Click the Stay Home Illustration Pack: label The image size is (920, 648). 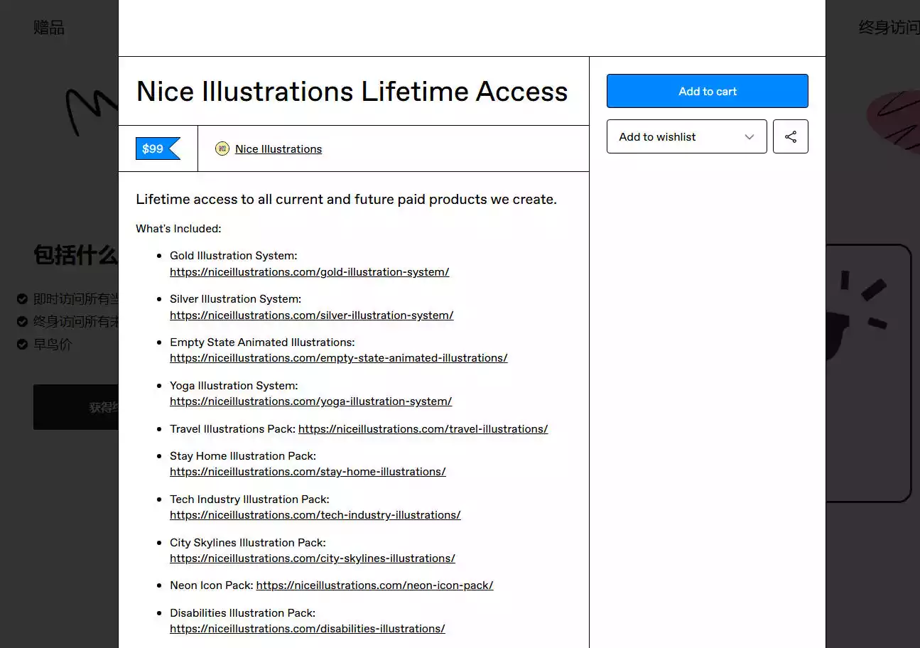(243, 455)
